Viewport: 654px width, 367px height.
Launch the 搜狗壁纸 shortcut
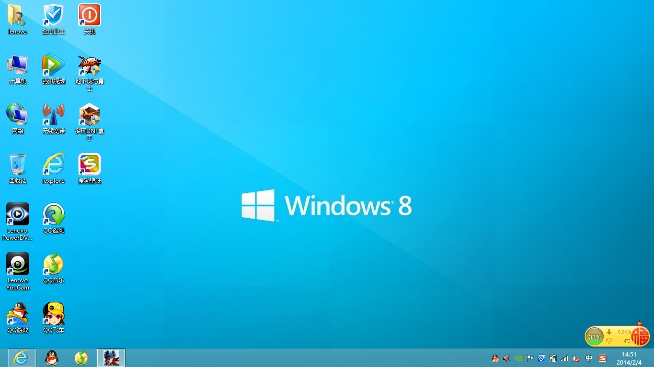pyautogui.click(x=90, y=168)
